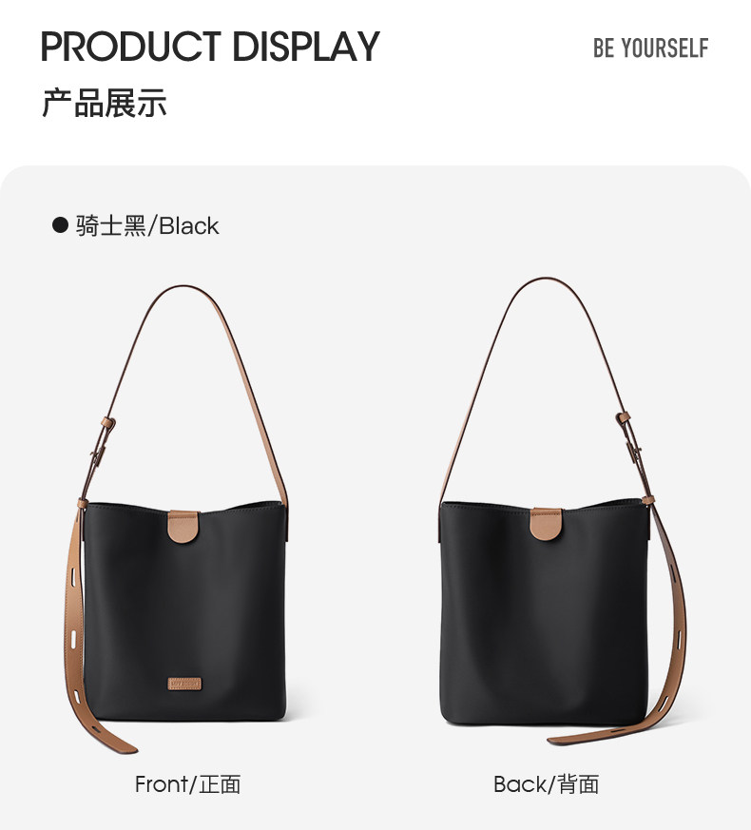Click the back view bag image
The image size is (751, 830).
coord(563,511)
